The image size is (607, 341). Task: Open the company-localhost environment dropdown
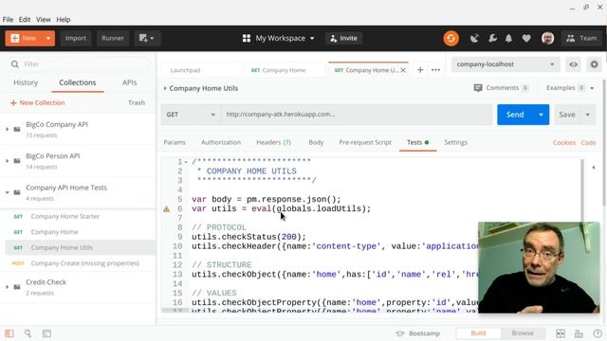[x=506, y=64]
